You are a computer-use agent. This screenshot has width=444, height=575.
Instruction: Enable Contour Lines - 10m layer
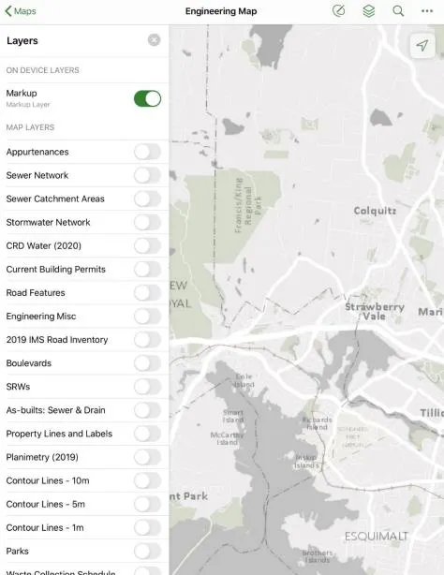tap(147, 480)
